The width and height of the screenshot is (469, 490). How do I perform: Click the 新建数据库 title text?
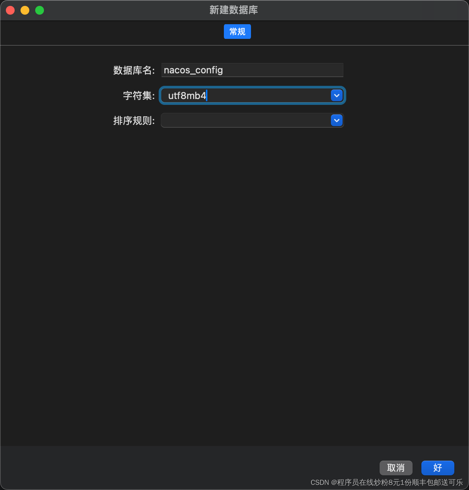click(234, 10)
